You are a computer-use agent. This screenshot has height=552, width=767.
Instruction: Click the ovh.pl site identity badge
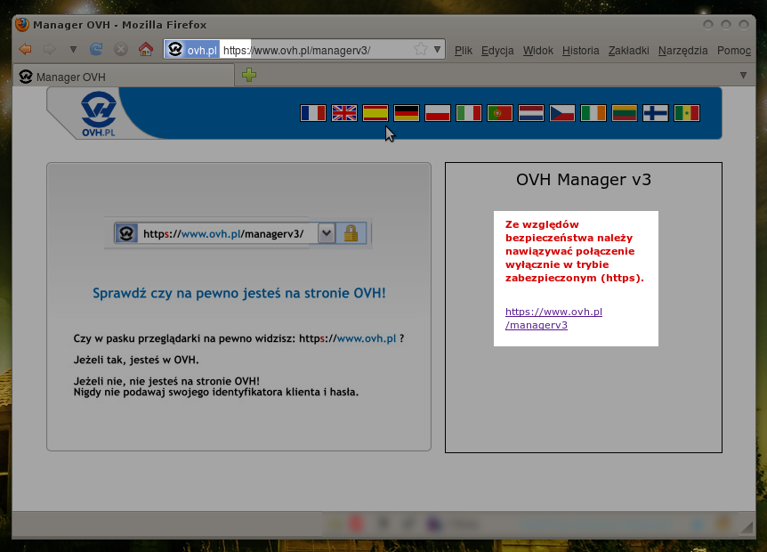coord(192,50)
